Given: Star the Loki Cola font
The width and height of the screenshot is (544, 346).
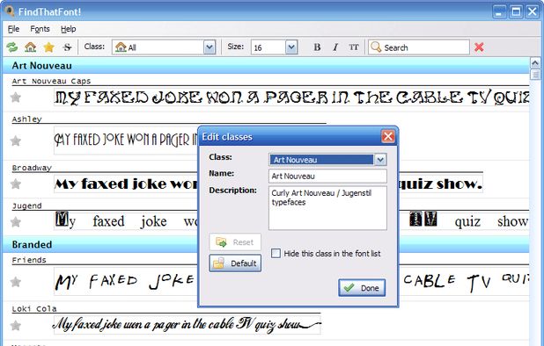Looking at the screenshot, I should 15,325.
